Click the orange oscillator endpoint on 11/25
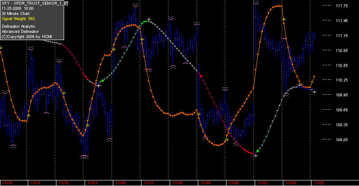Screen dimensions: 359x186 314,76
